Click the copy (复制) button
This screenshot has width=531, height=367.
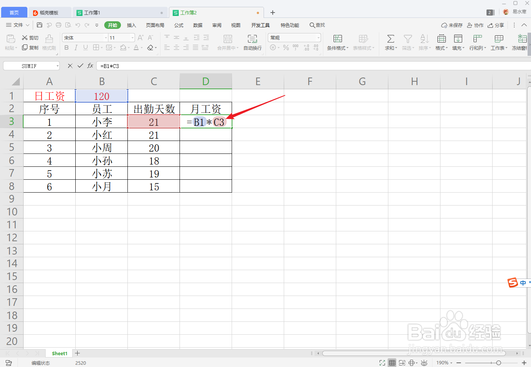pyautogui.click(x=30, y=47)
